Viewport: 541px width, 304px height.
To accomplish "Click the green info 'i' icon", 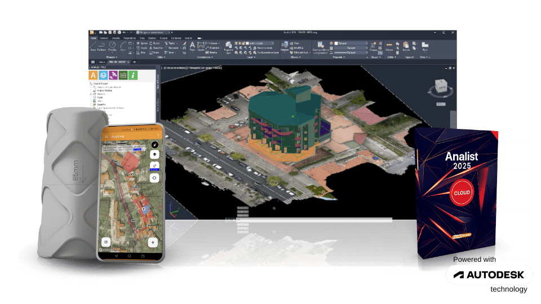I will [x=133, y=75].
